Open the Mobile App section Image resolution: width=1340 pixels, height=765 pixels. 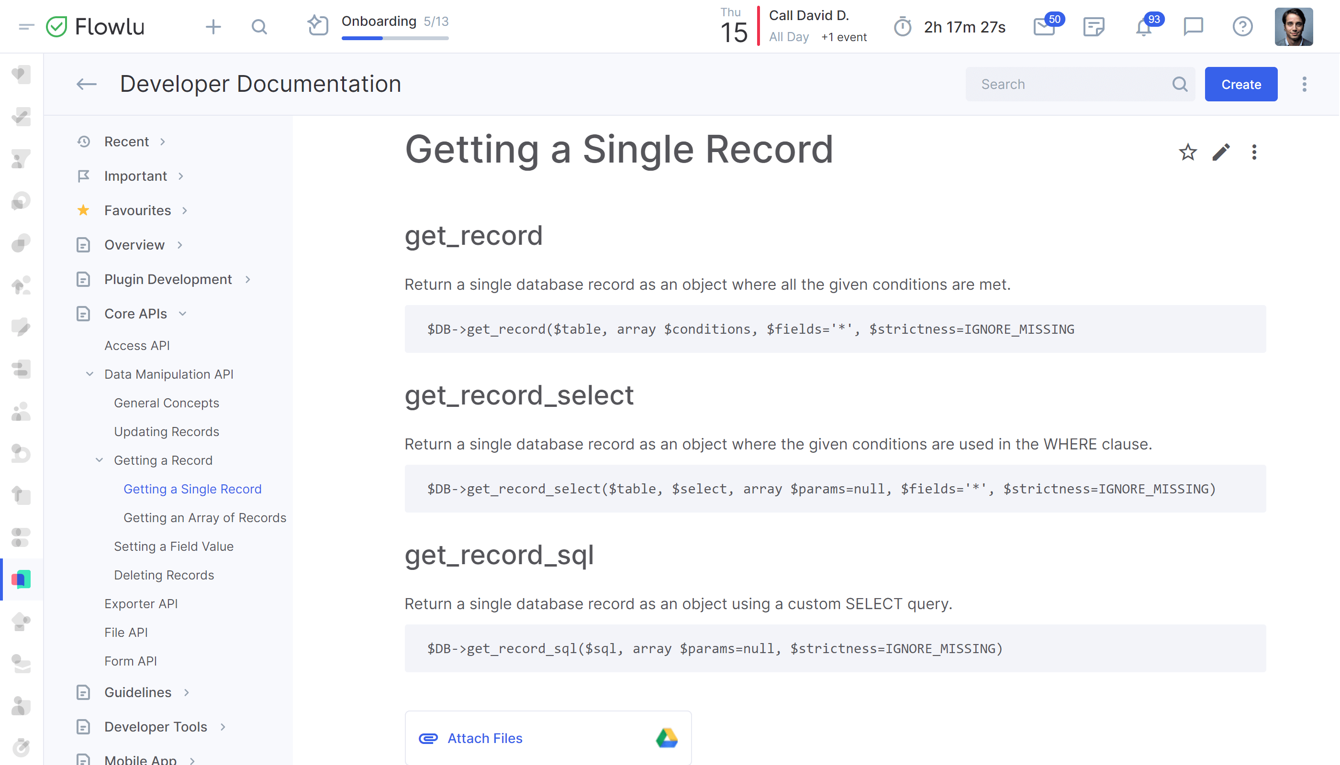pyautogui.click(x=140, y=759)
